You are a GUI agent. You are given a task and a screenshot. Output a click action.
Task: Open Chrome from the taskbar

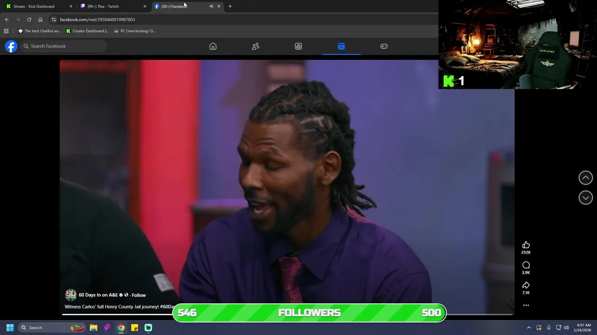pos(121,328)
